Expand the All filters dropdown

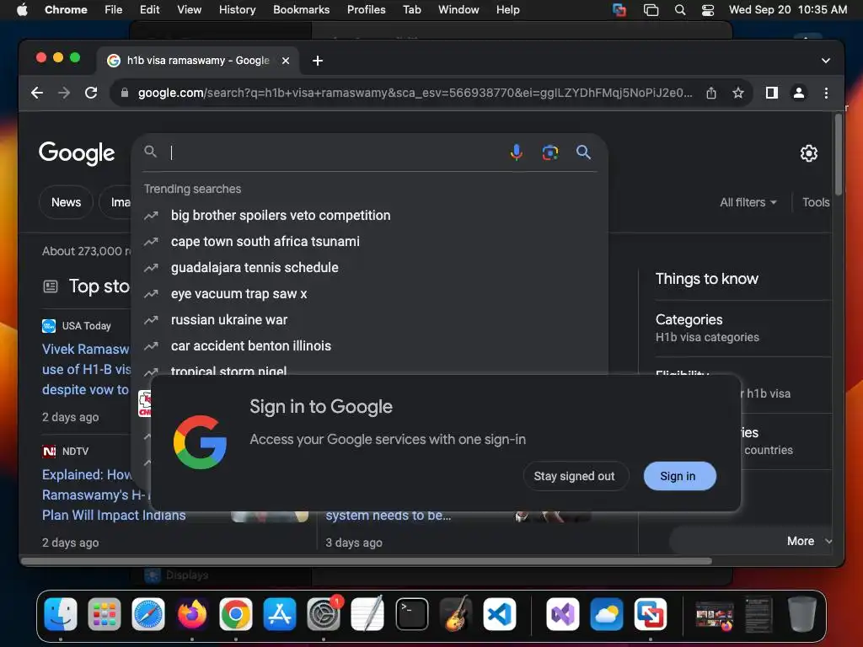click(748, 202)
